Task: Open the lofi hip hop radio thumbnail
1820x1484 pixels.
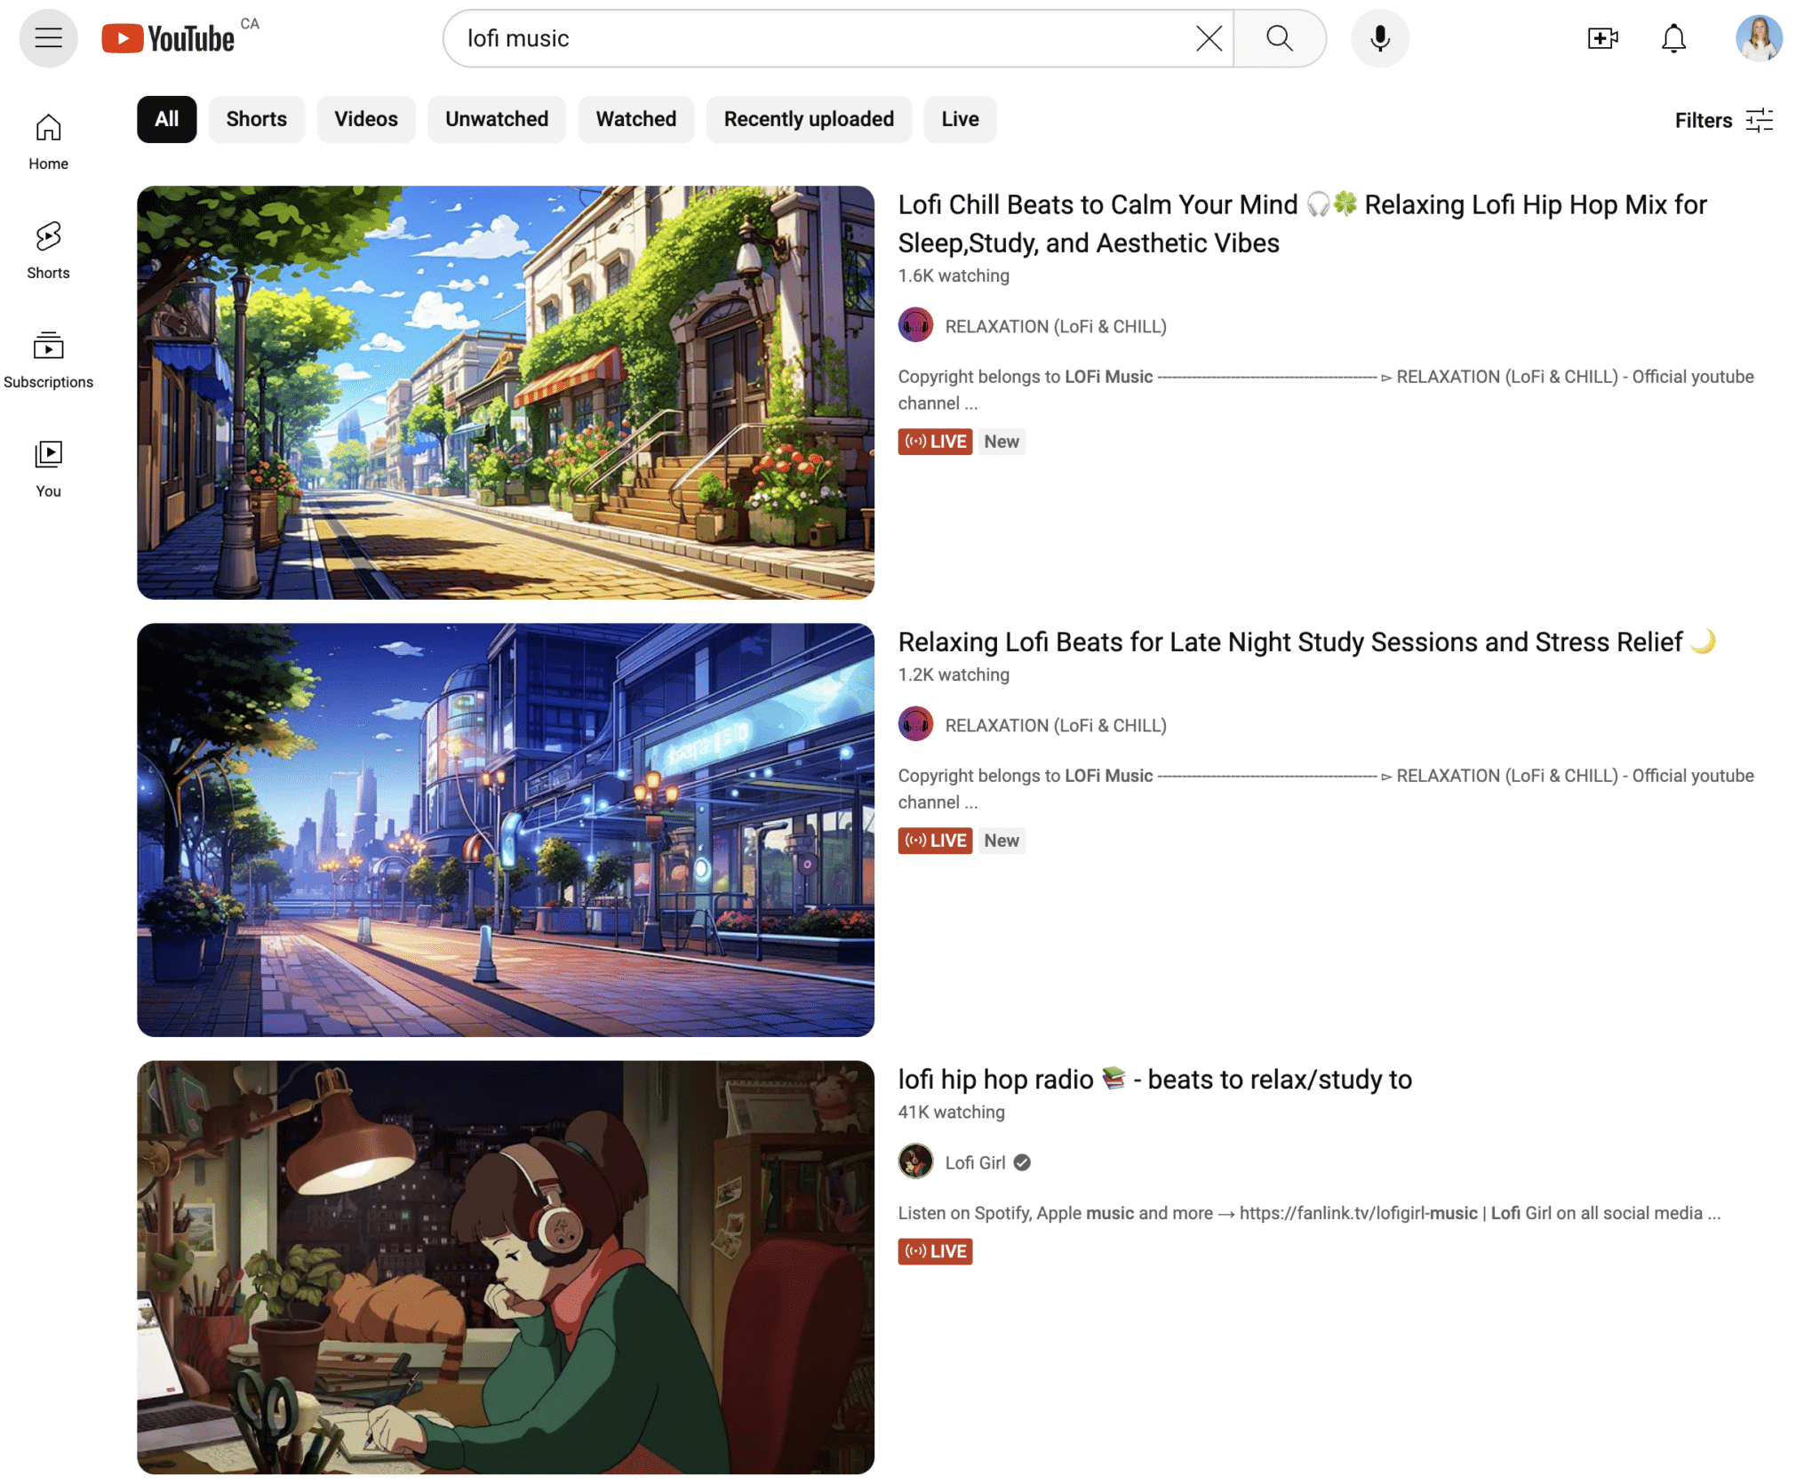Action: point(505,1266)
